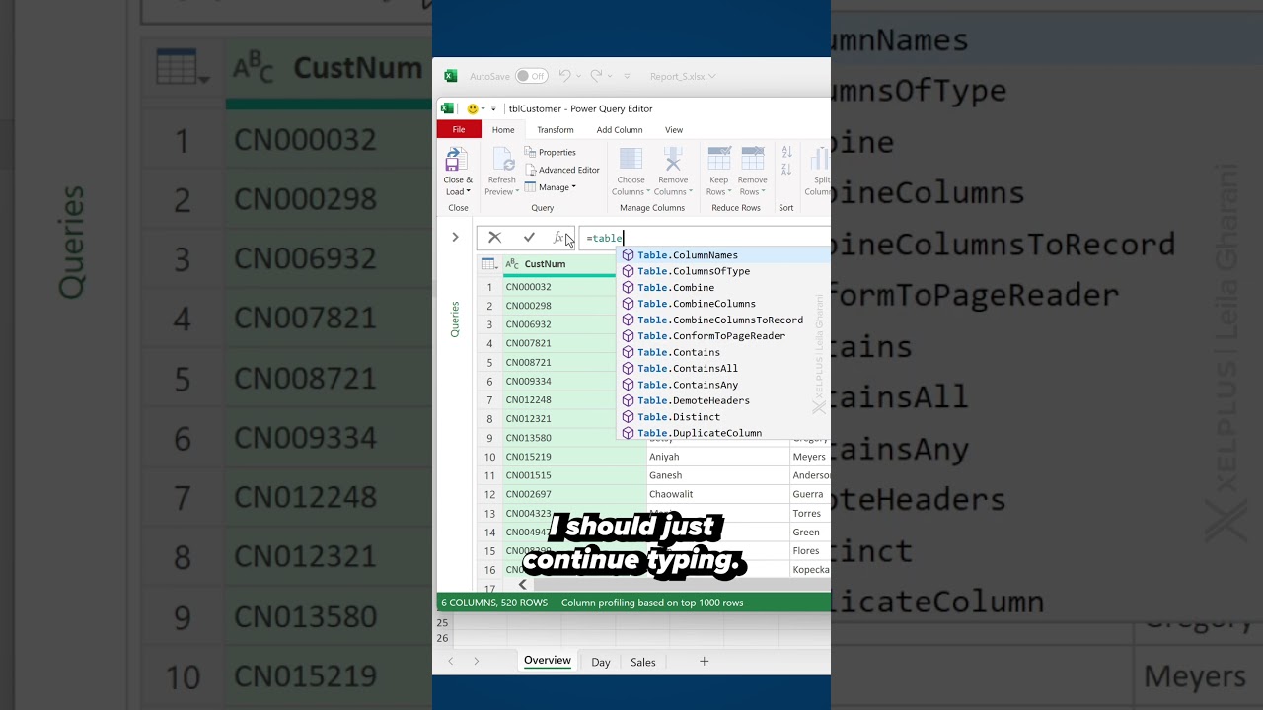Click the smiley feedback icon
This screenshot has width=1263, height=710.
pos(473,108)
